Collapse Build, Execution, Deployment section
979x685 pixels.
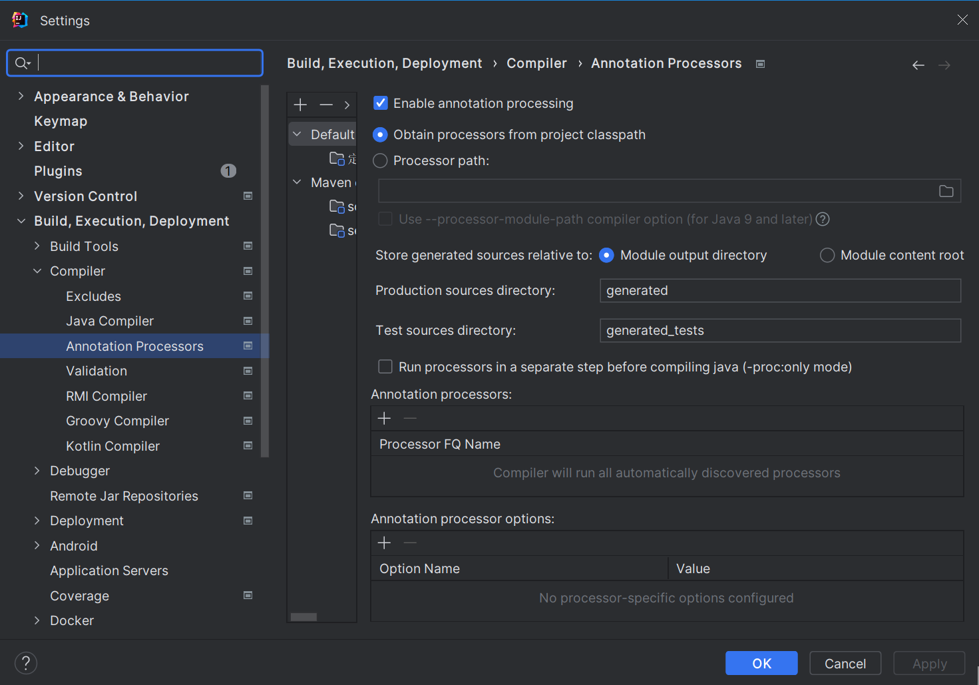(21, 221)
